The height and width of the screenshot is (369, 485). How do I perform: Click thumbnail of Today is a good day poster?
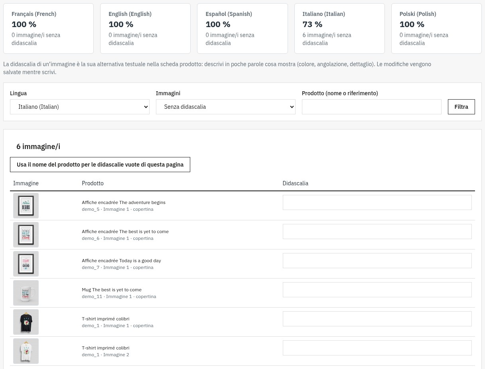[x=26, y=264]
